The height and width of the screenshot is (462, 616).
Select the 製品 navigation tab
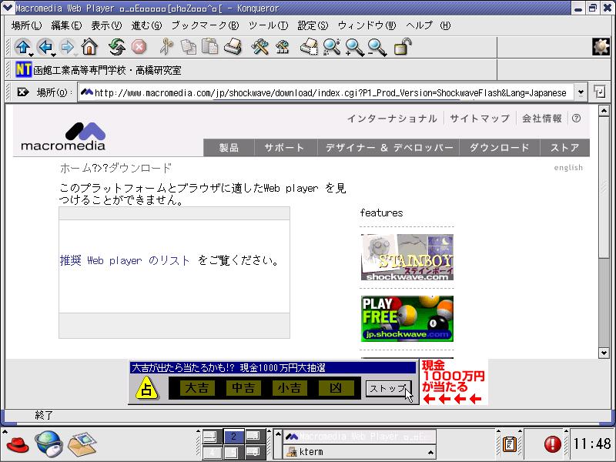click(x=229, y=147)
